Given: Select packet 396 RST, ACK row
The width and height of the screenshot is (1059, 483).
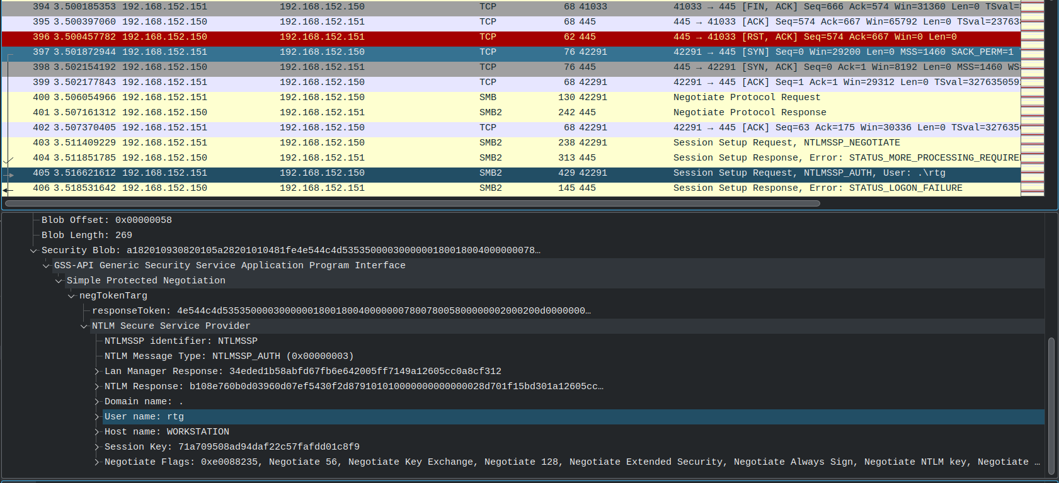Looking at the screenshot, I should (511, 37).
